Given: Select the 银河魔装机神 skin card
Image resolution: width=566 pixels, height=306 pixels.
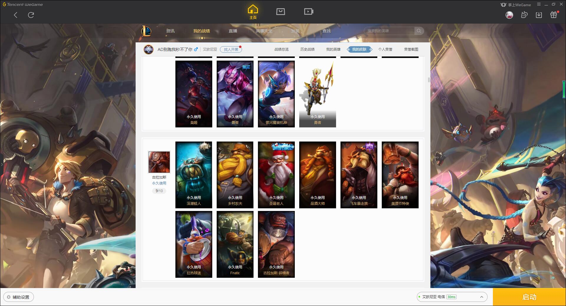Looking at the screenshot, I should pos(276,94).
